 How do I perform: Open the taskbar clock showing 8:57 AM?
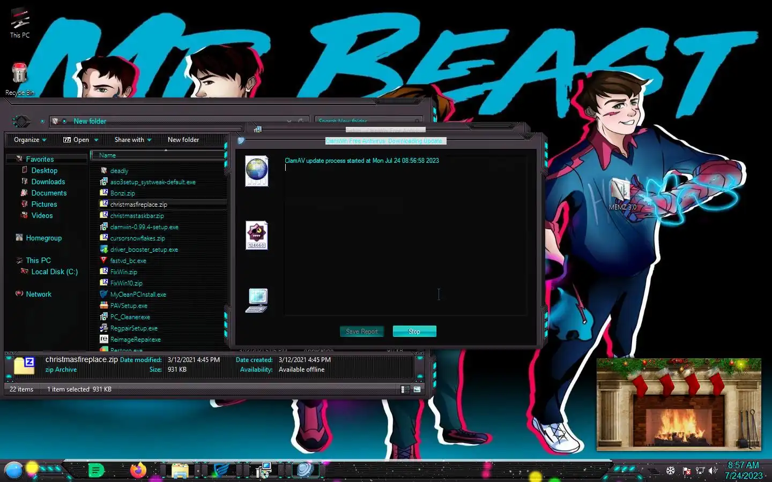744,470
